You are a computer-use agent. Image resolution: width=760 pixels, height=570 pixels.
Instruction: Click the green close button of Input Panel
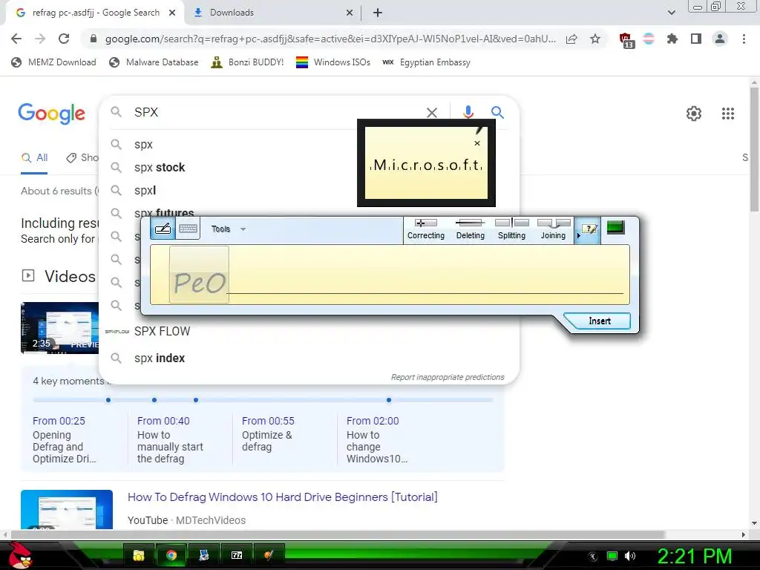click(x=615, y=227)
